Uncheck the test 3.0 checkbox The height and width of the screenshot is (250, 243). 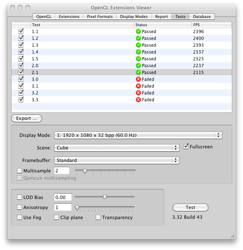[x=21, y=79]
